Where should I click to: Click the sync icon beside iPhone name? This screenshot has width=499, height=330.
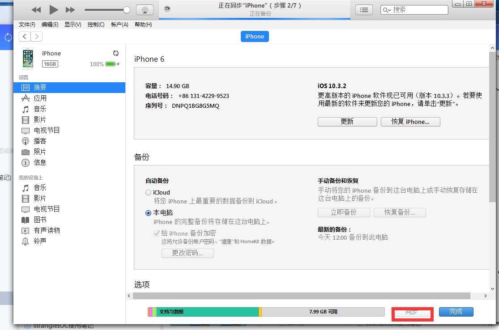pyautogui.click(x=116, y=53)
